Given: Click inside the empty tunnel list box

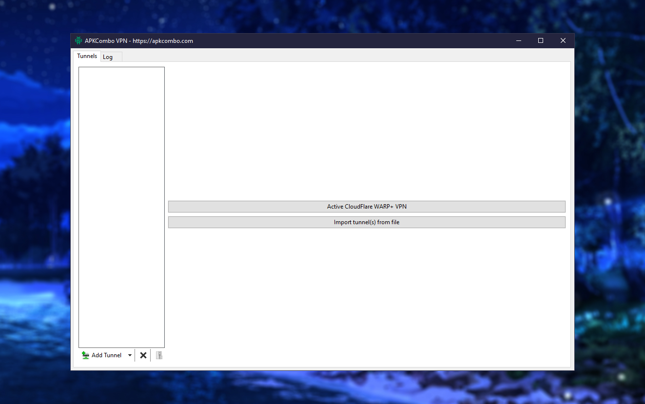Looking at the screenshot, I should (121, 207).
